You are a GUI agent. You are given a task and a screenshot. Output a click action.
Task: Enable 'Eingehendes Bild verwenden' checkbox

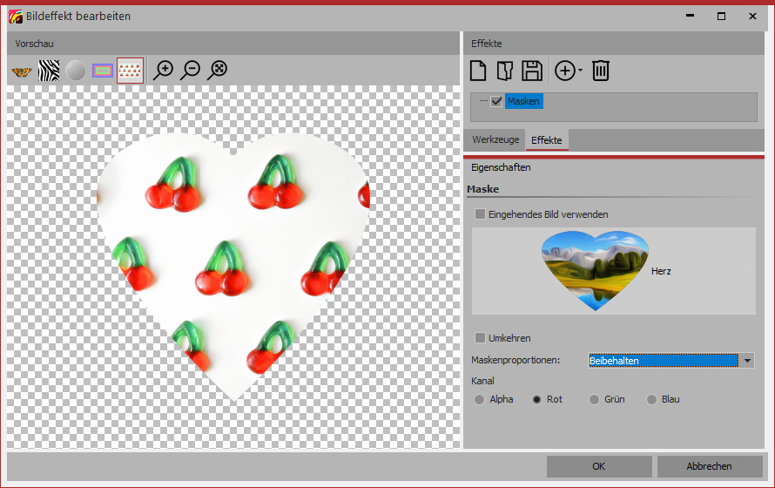click(480, 214)
